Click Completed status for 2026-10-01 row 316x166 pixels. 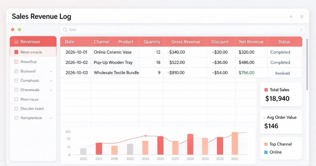coord(280,52)
